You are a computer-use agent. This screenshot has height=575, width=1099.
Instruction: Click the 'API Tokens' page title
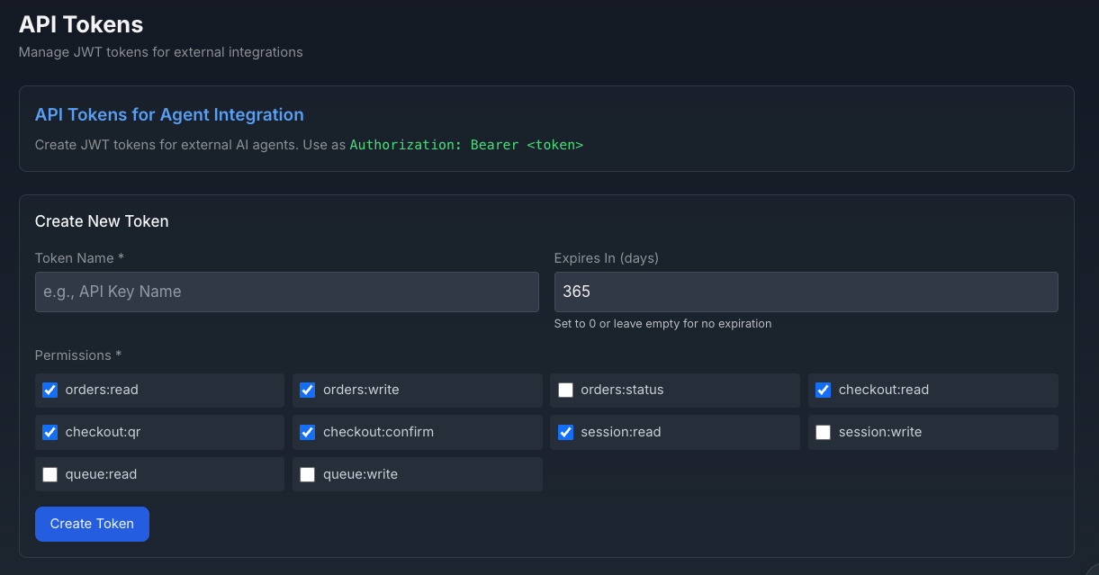pyautogui.click(x=81, y=24)
